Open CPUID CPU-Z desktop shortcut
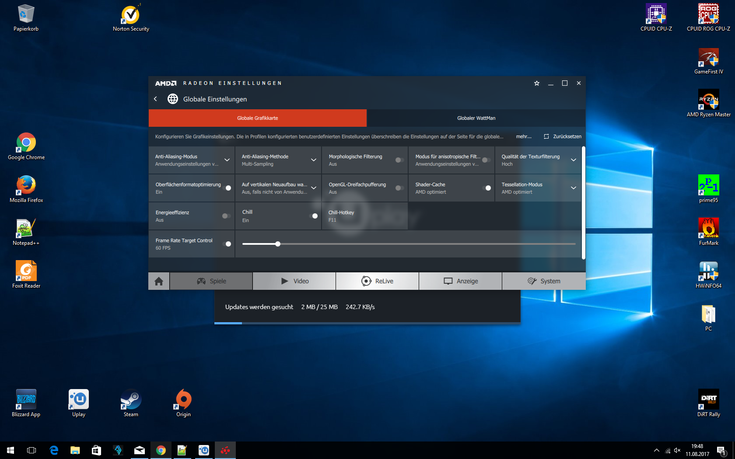735x459 pixels. 656,18
